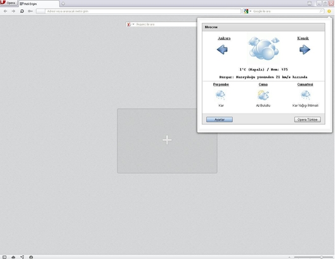Open Opera Link cloud icon
335x259 pixels.
tap(13, 257)
